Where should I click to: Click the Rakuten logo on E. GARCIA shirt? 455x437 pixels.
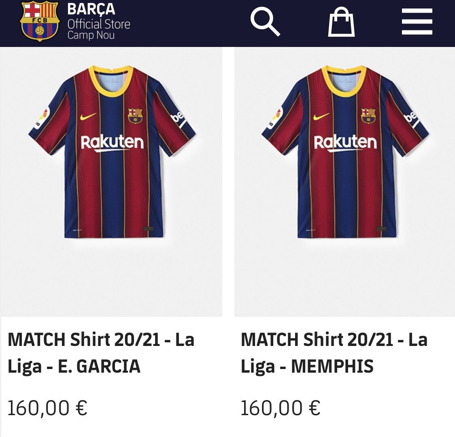click(112, 143)
